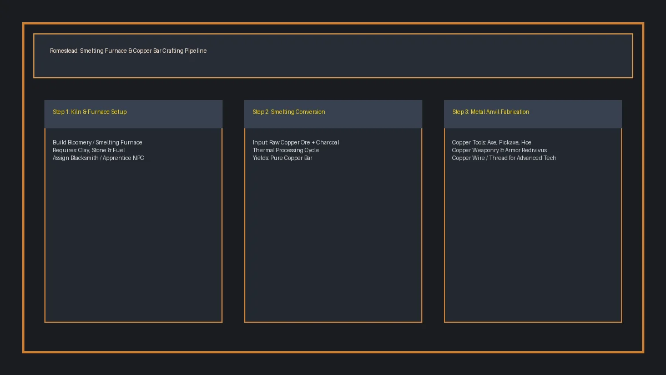Click Input: Raw Copper Ore + Charcoal

coord(296,142)
